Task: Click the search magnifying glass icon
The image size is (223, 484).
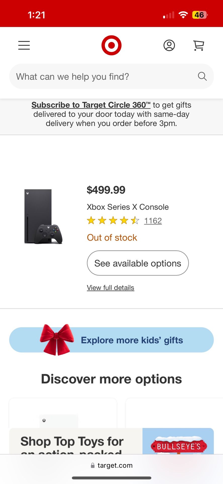Action: [x=202, y=76]
